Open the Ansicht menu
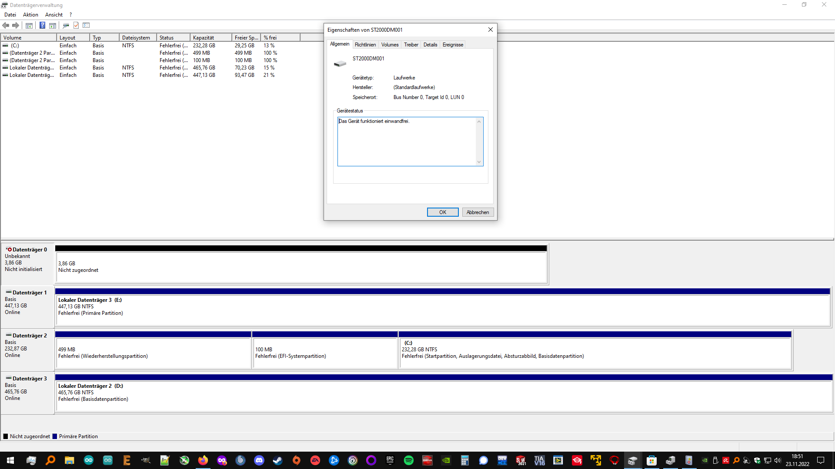 tap(53, 15)
